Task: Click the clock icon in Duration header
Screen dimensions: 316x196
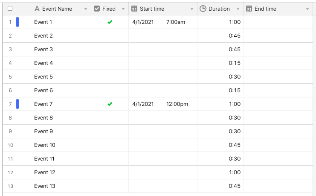Action: [x=203, y=9]
